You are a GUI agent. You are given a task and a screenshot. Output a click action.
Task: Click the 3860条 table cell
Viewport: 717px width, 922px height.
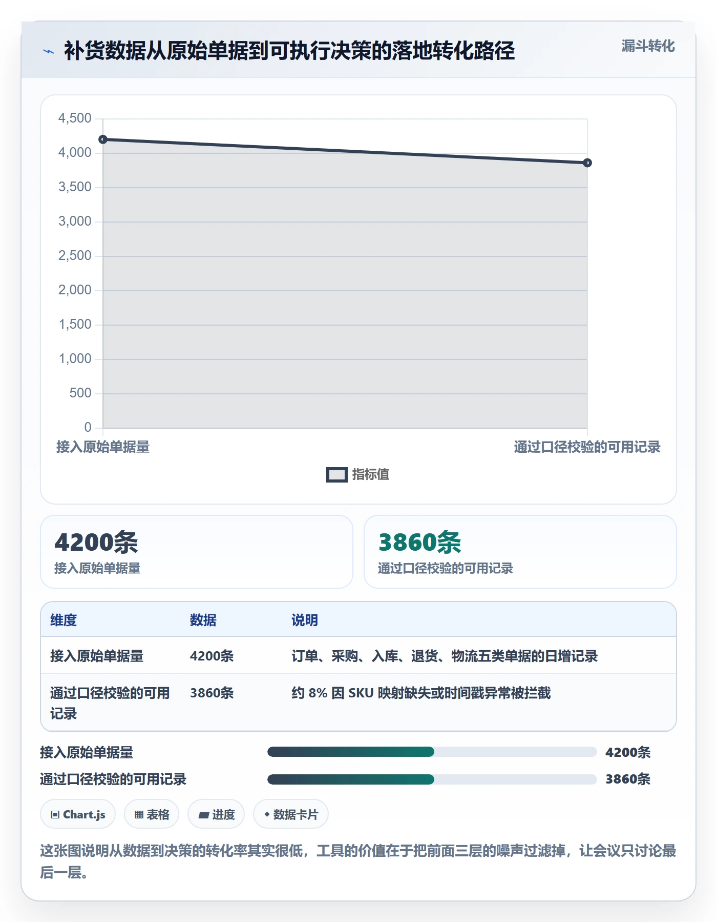(x=212, y=693)
